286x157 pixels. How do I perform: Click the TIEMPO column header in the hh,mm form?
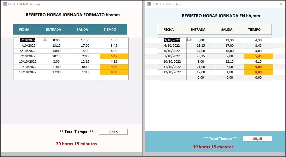coord(254,29)
